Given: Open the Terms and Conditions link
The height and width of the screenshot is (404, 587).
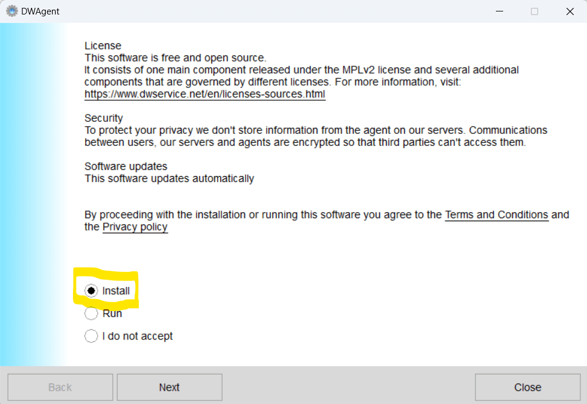Looking at the screenshot, I should coord(497,215).
